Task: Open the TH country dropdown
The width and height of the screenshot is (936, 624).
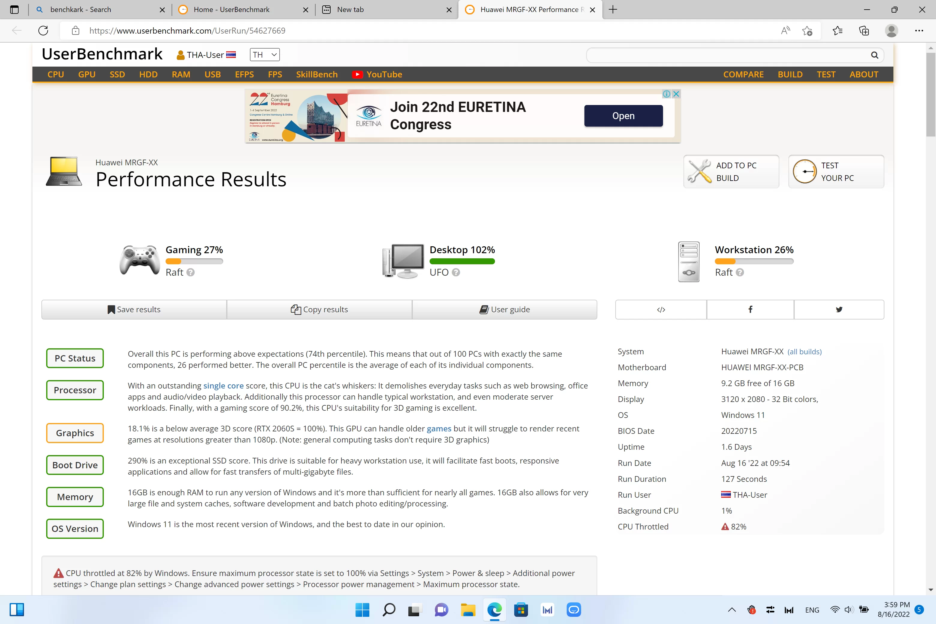Action: point(265,55)
